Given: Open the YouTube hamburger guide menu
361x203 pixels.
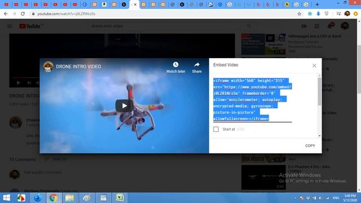Looking at the screenshot, I should (x=10, y=26).
